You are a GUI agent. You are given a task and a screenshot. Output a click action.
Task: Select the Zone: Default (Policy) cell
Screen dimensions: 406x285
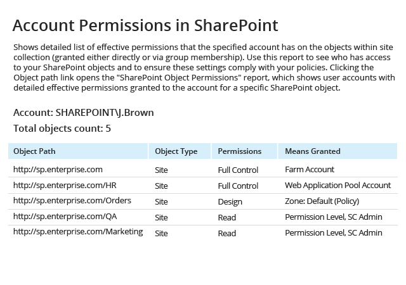point(322,201)
